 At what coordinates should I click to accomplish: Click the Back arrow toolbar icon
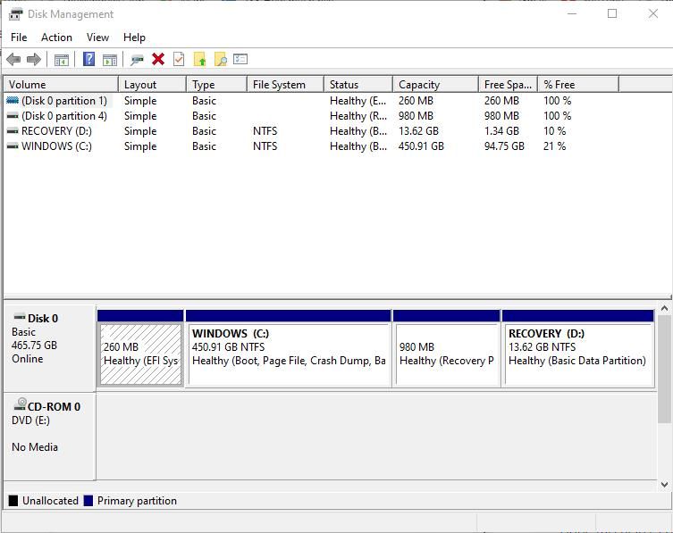[13, 60]
